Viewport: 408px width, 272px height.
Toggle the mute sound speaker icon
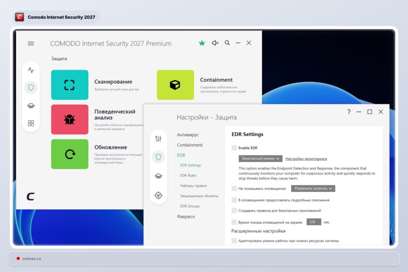click(215, 43)
